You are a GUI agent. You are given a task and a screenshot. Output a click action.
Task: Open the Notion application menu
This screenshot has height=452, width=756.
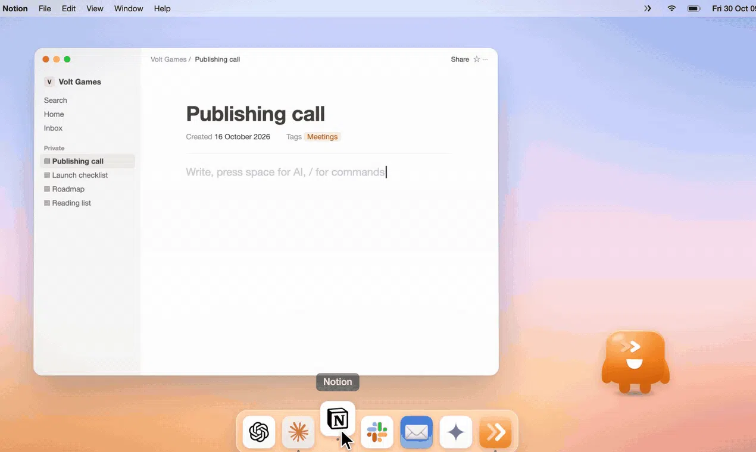[15, 8]
